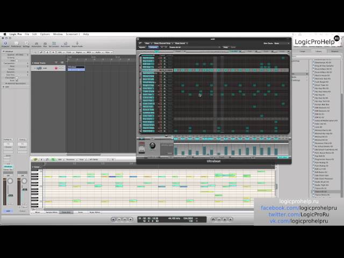The width and height of the screenshot is (344, 258).
Task: Click the play transport button
Action: tap(119, 219)
